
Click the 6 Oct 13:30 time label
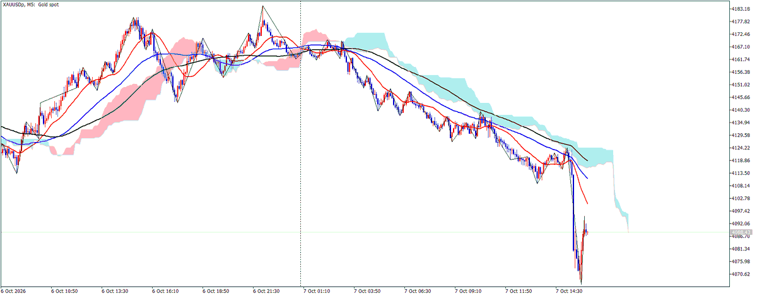pos(115,292)
